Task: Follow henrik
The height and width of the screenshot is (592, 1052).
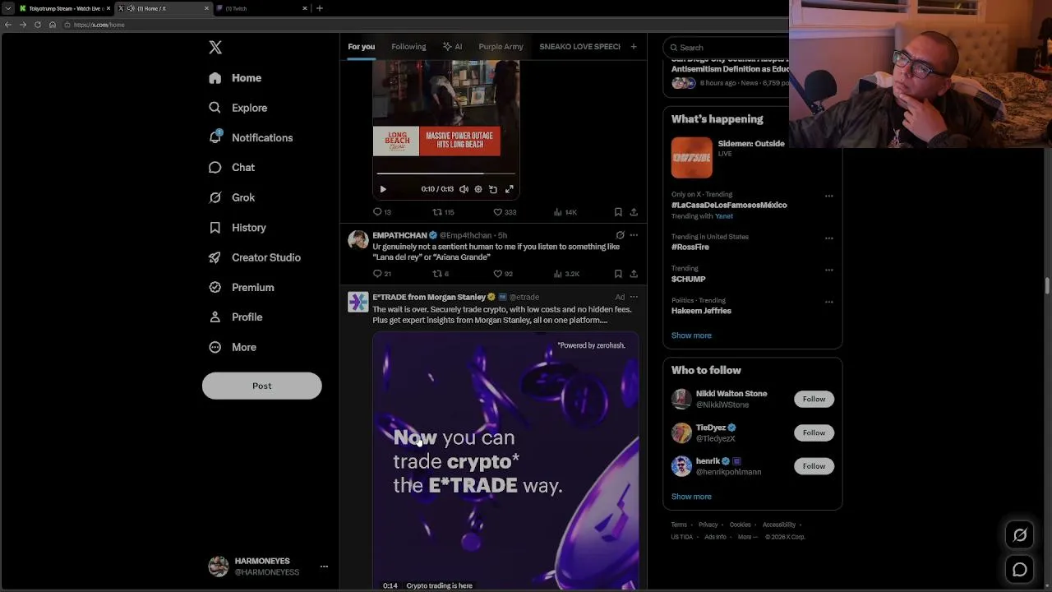Action: click(x=814, y=466)
